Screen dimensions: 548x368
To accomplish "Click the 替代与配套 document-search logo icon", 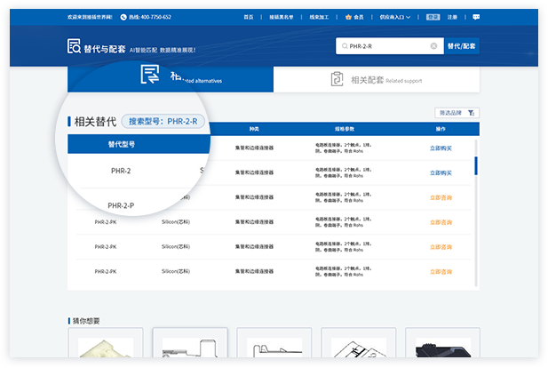I will pyautogui.click(x=74, y=46).
